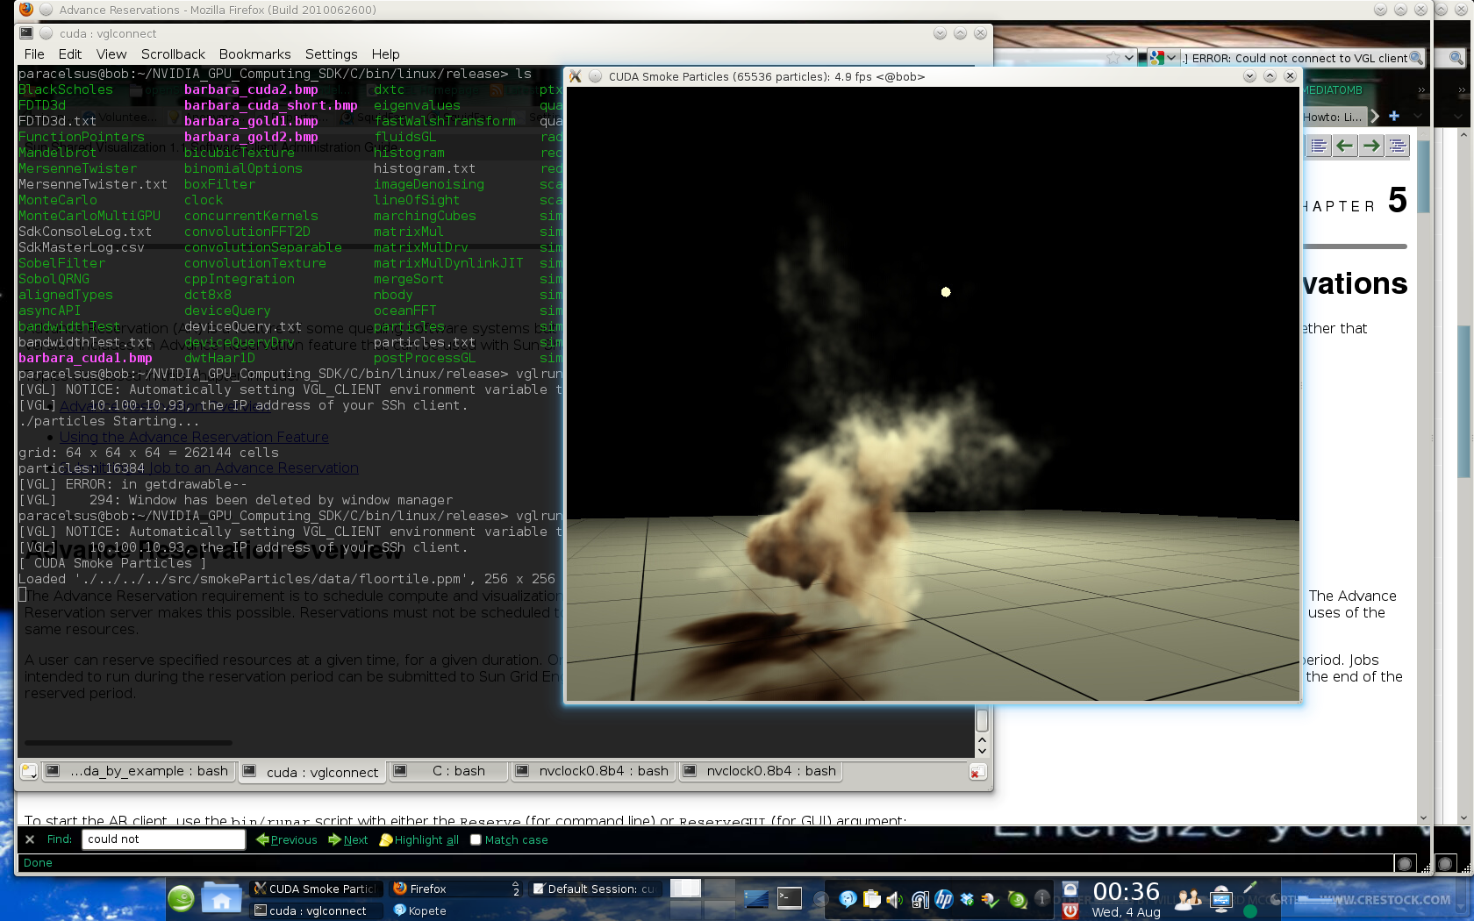1474x921 pixels.
Task: Open the new tab button in Konsole tab bar
Action: [29, 772]
